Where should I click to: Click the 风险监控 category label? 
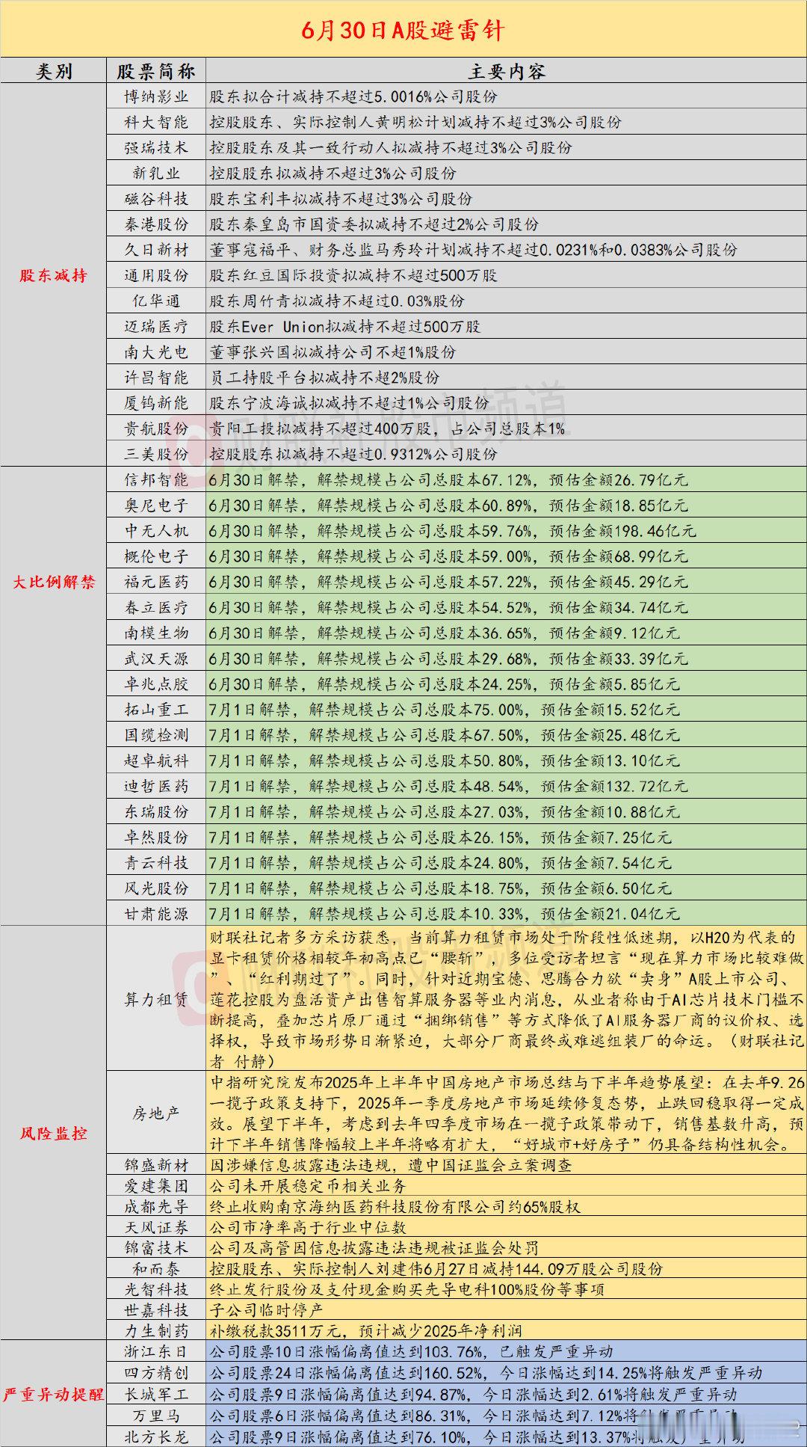53,1133
